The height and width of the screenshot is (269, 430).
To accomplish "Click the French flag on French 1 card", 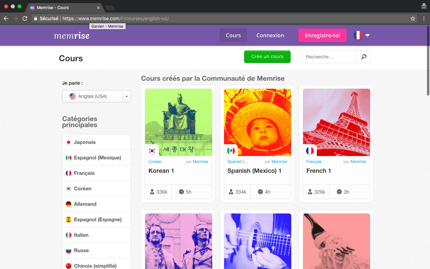I will click(310, 151).
